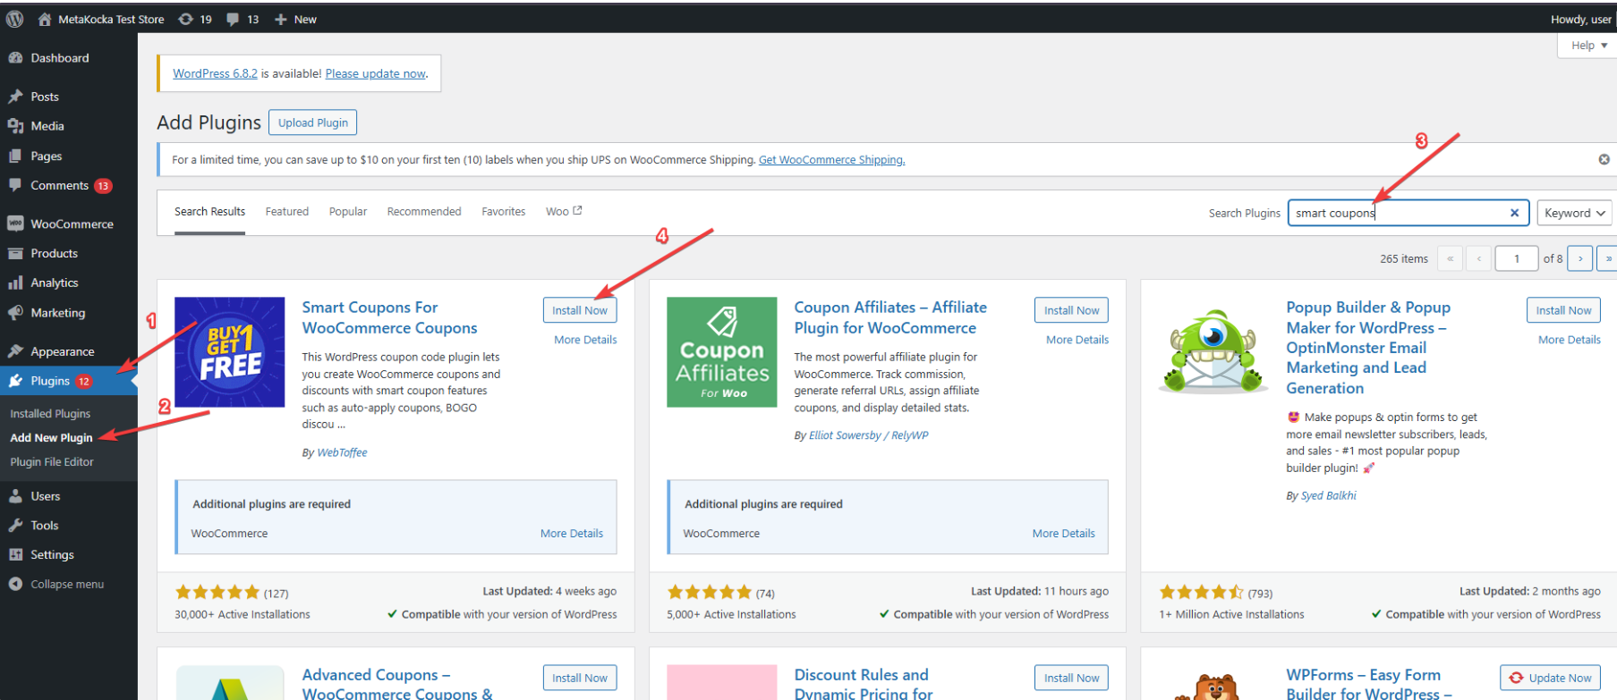Open the Keyword search type dropdown
The image size is (1617, 700).
1574,213
